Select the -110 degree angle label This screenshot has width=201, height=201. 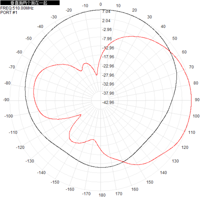pos(13,133)
